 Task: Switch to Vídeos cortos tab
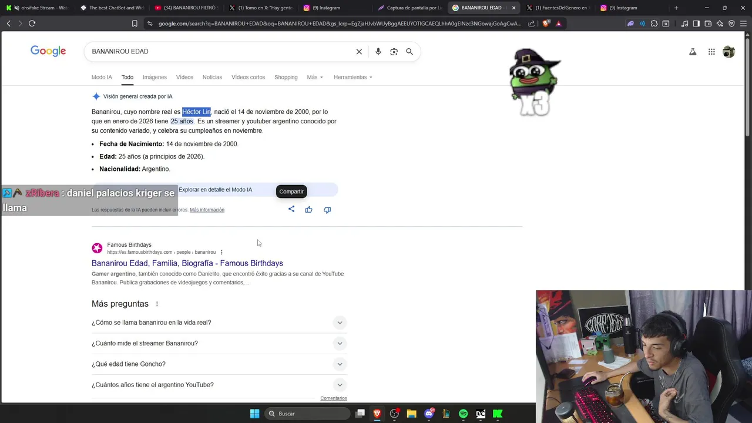(x=248, y=77)
